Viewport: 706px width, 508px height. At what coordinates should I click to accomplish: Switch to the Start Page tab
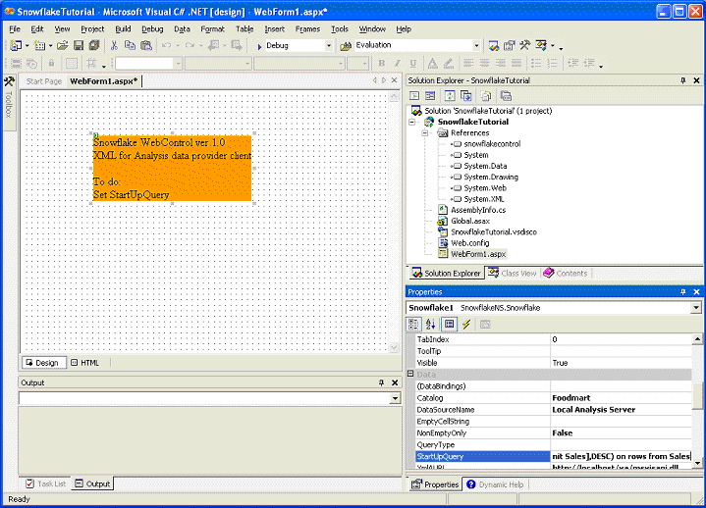click(43, 81)
